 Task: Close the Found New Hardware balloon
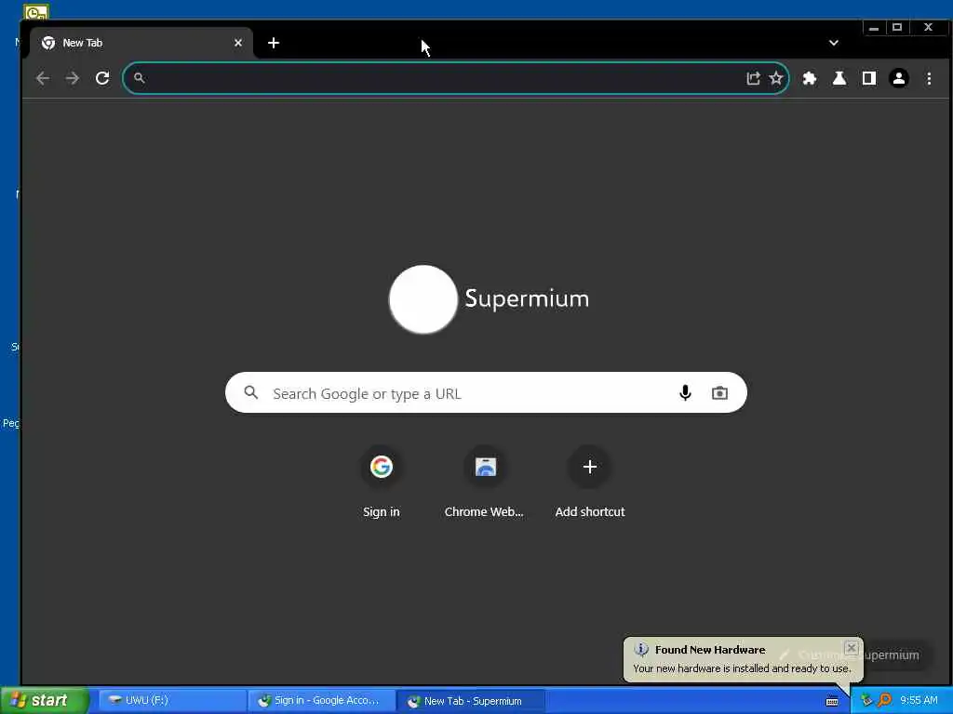(x=852, y=648)
